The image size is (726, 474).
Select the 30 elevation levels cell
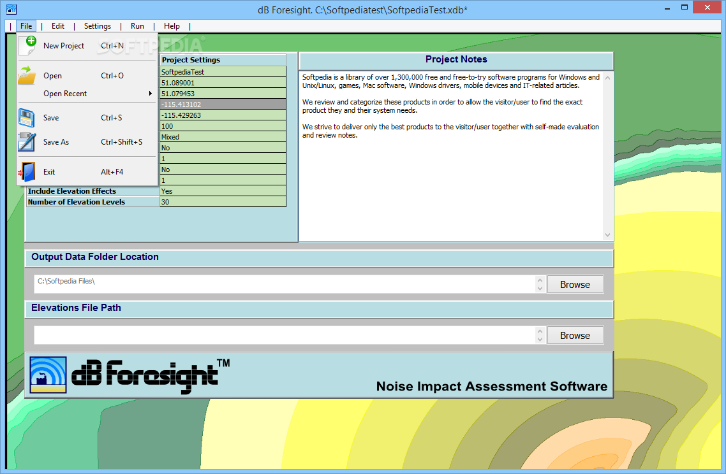pos(223,202)
